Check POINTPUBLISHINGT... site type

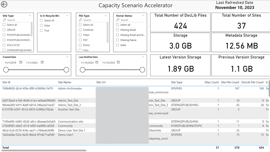pos(4,40)
